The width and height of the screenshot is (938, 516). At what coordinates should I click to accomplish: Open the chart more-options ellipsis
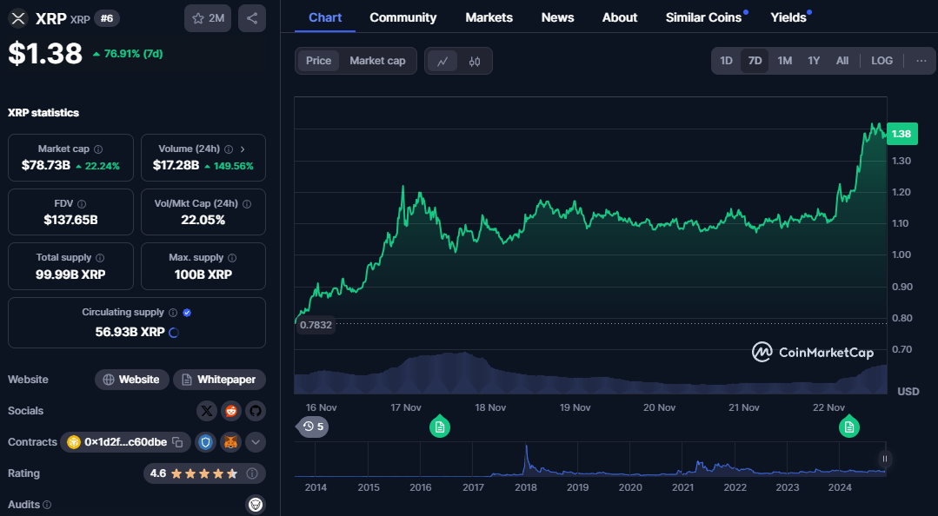pos(921,61)
